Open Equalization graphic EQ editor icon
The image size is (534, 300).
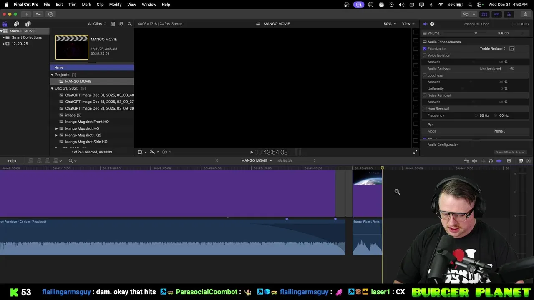pos(512,49)
